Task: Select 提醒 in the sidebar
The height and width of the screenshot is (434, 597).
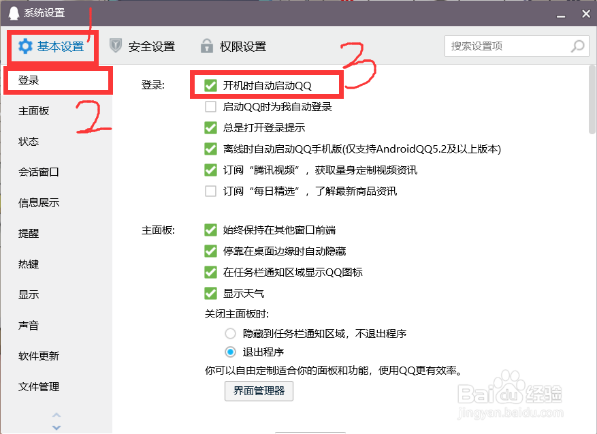Action: 57,233
